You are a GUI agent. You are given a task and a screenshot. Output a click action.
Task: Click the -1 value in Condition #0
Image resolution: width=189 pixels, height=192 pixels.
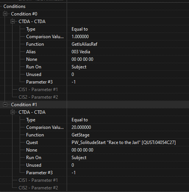point(73,82)
